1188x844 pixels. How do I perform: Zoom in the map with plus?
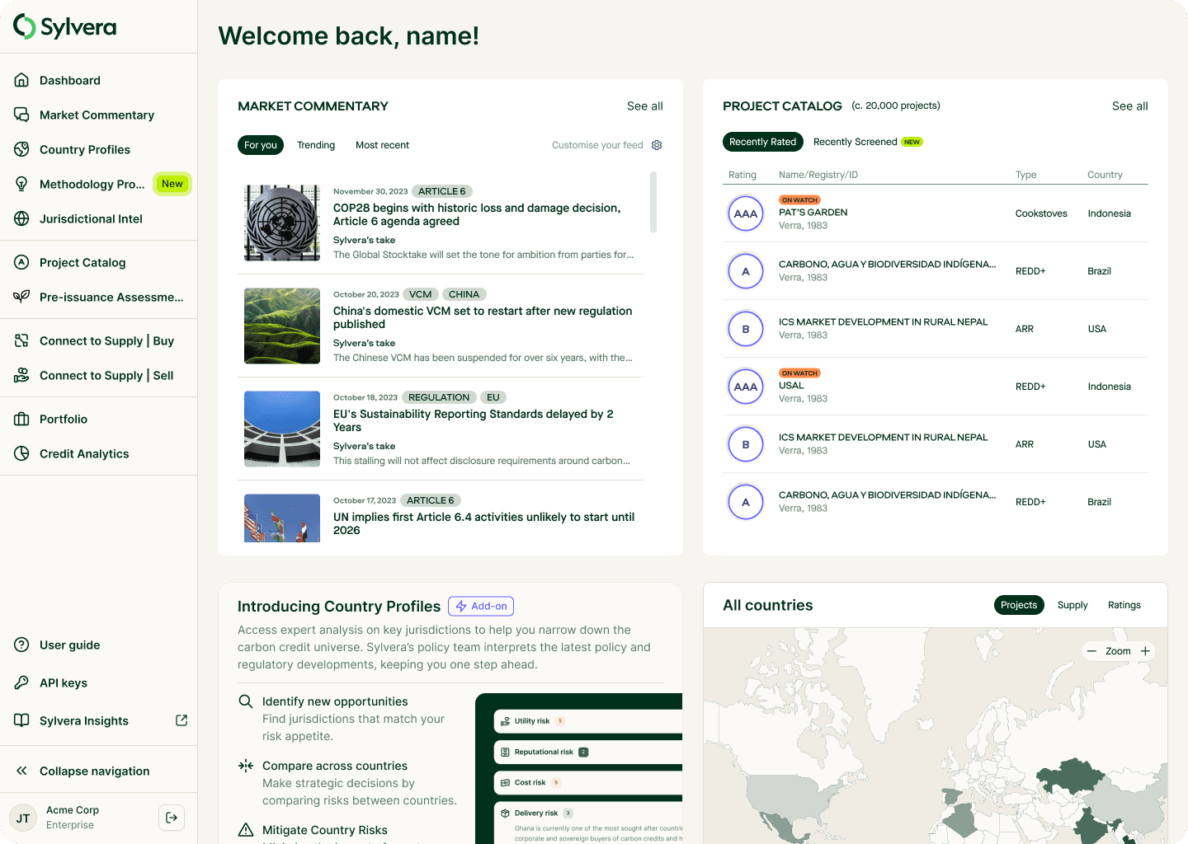pyautogui.click(x=1145, y=651)
